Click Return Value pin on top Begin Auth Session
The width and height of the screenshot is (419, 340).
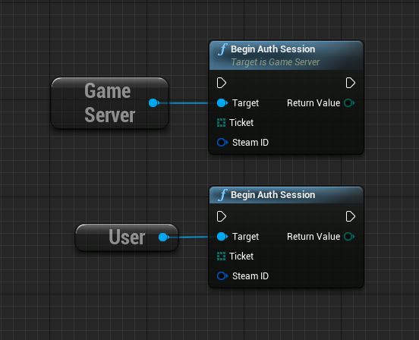[x=349, y=102]
